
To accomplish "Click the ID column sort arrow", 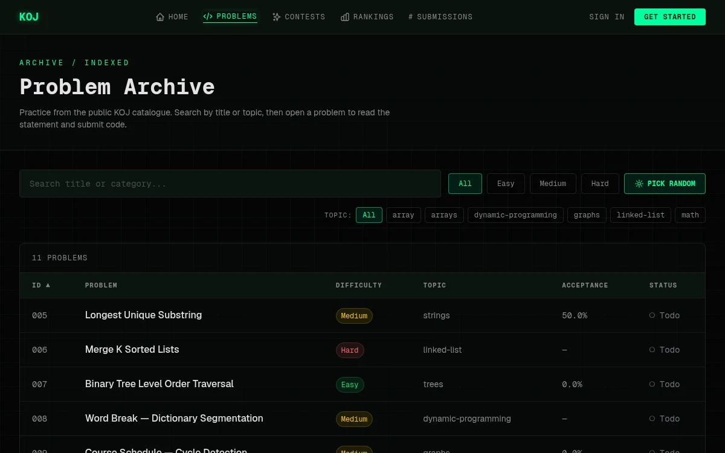I will pos(48,285).
